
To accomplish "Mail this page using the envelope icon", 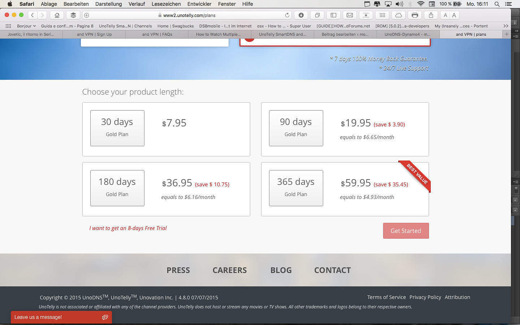I will 350,15.
